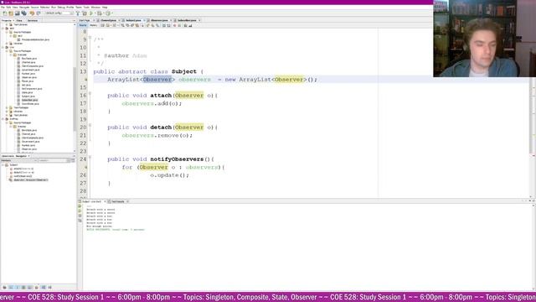
Task: Click the Next Bookmark editor icon
Action: click(x=152, y=25)
